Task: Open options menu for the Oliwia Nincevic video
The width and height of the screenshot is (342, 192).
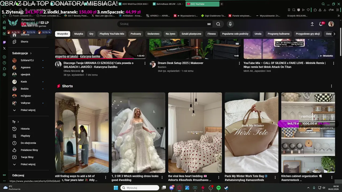Action: pos(145,63)
